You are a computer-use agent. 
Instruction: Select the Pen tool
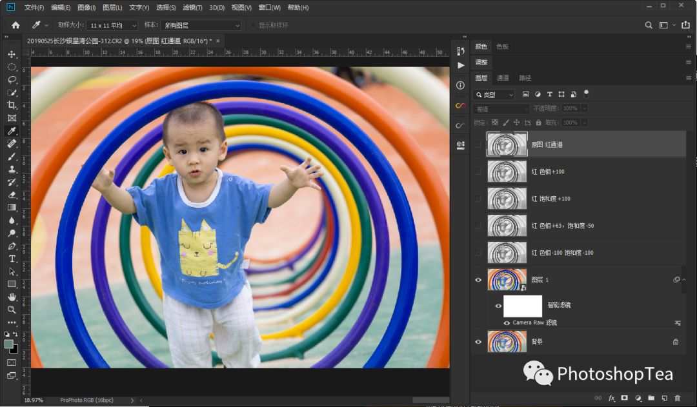click(x=12, y=246)
